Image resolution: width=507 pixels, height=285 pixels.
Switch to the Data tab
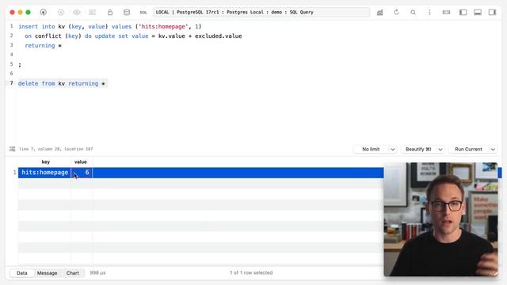click(22, 273)
